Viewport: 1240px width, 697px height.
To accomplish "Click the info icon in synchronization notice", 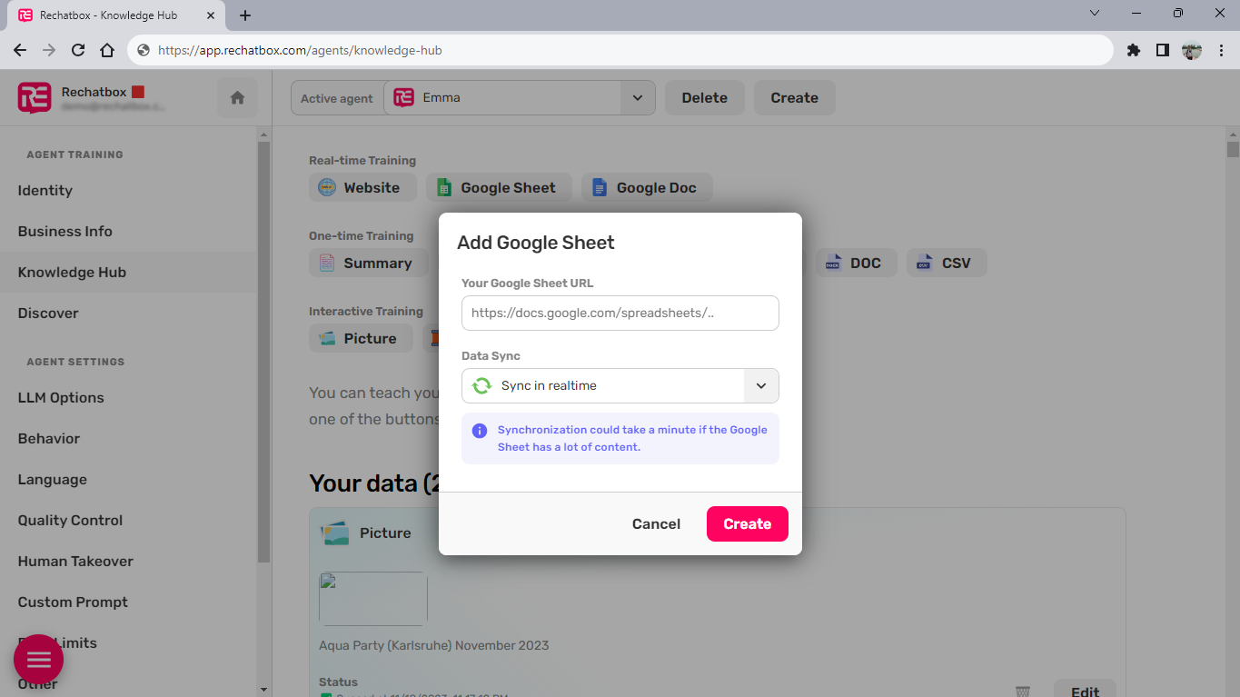I will (x=480, y=431).
